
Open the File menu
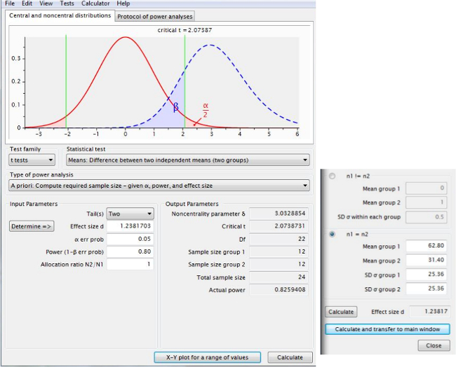click(x=10, y=4)
